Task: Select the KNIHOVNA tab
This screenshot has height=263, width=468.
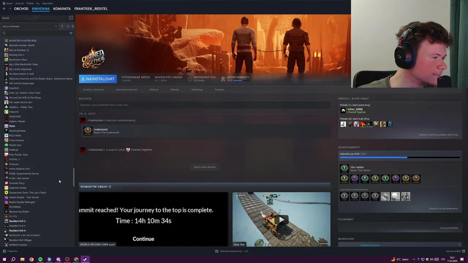Action: click(41, 9)
